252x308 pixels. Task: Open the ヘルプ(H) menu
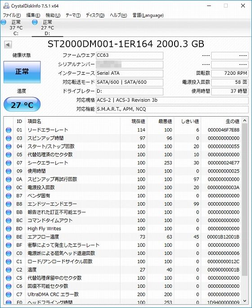click(x=118, y=15)
